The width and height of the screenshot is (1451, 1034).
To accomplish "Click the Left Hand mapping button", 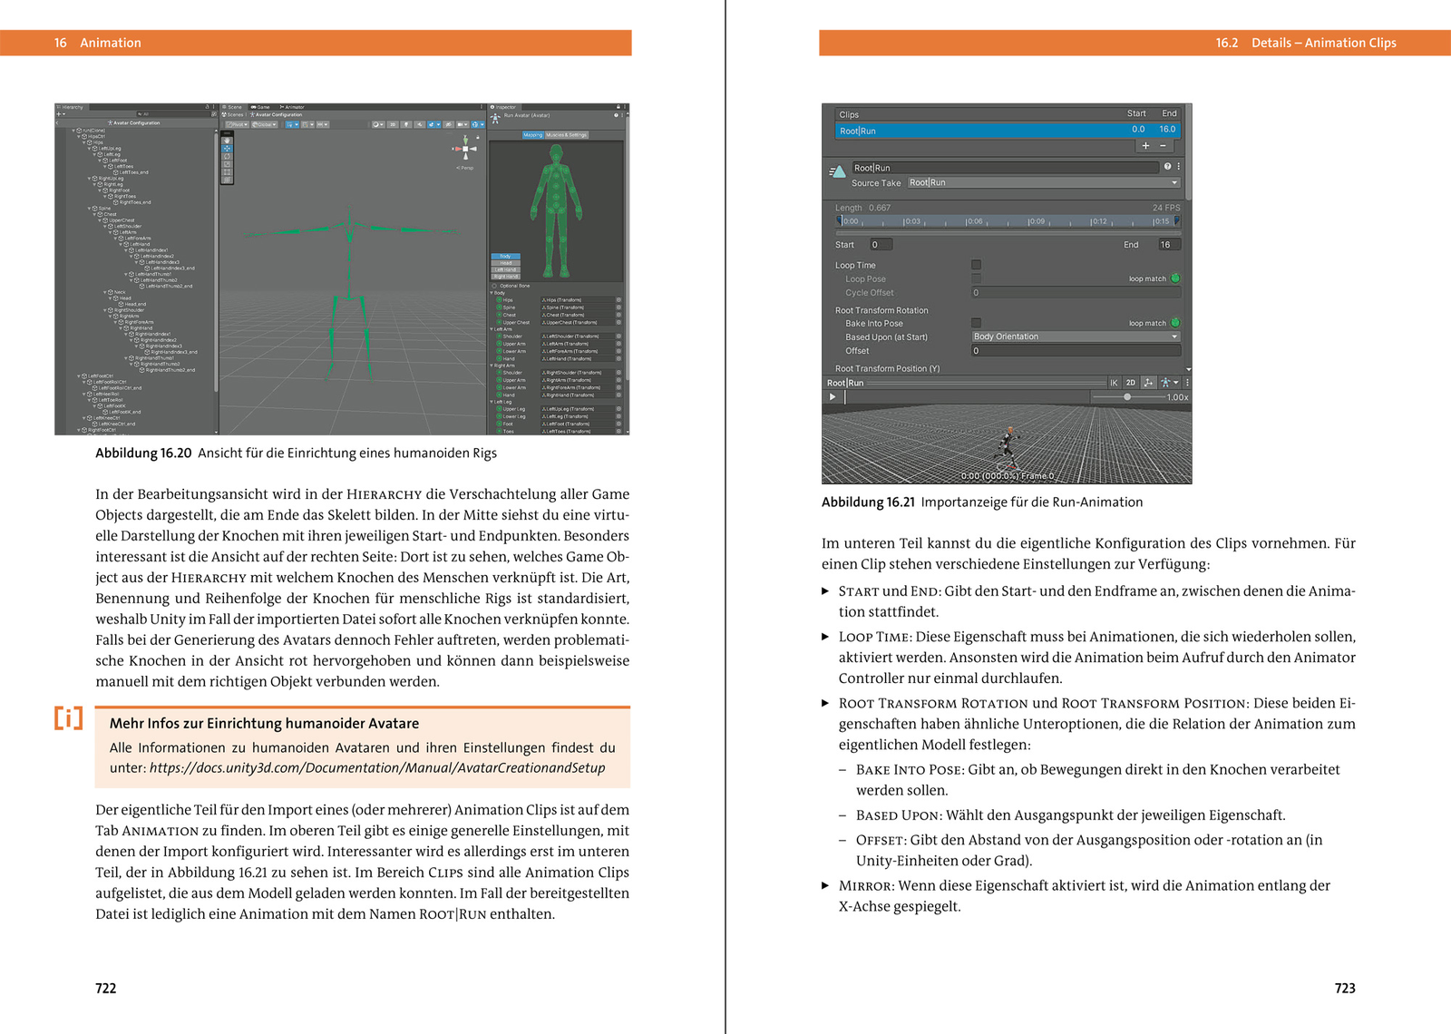I will 506,269.
